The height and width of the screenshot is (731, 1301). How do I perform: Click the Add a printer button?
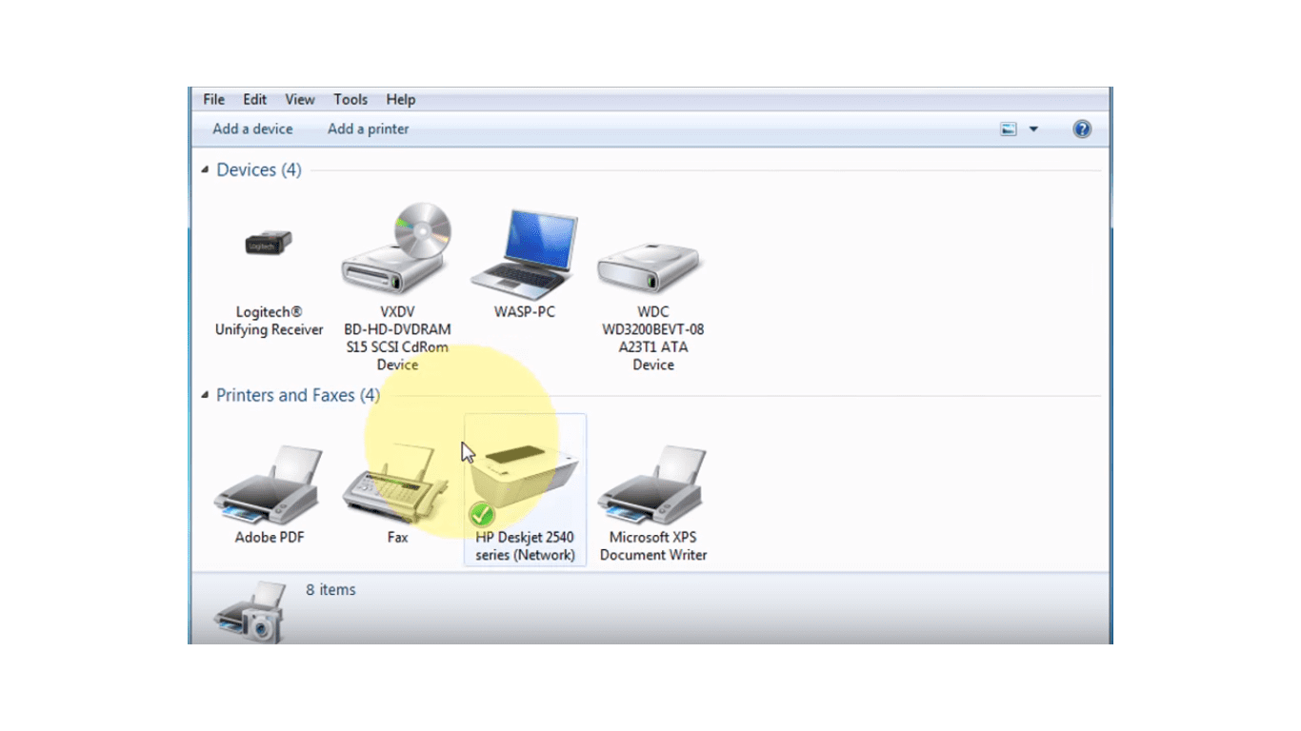(x=368, y=128)
